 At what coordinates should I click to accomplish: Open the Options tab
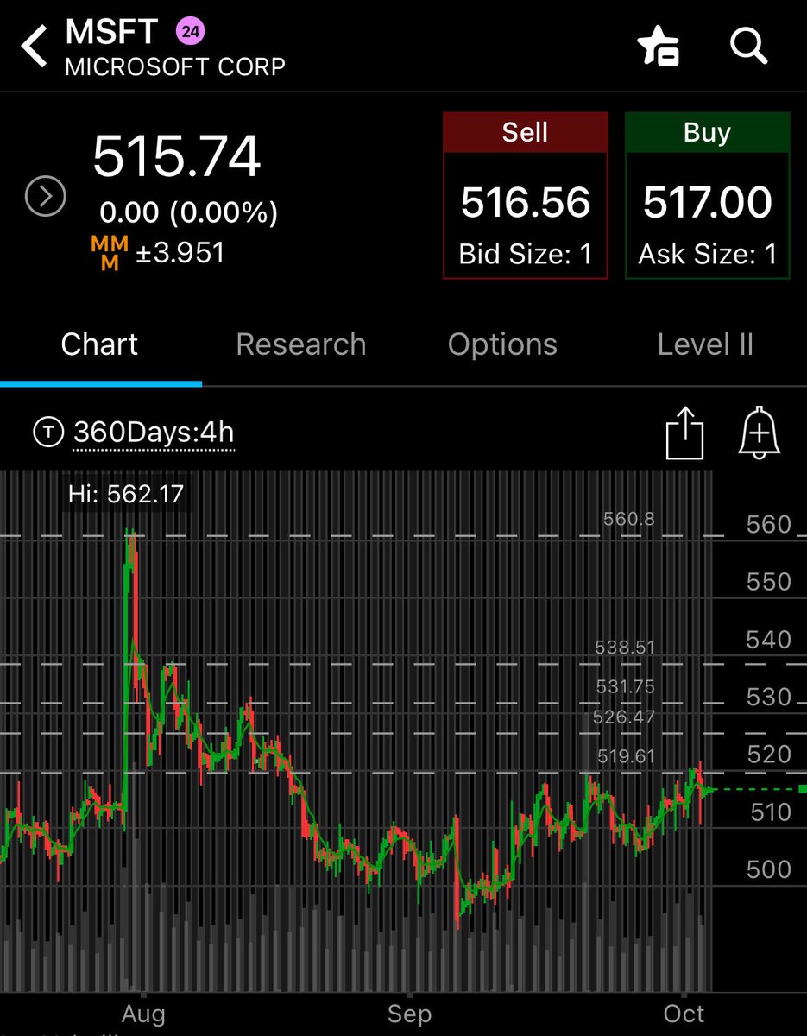click(x=502, y=344)
